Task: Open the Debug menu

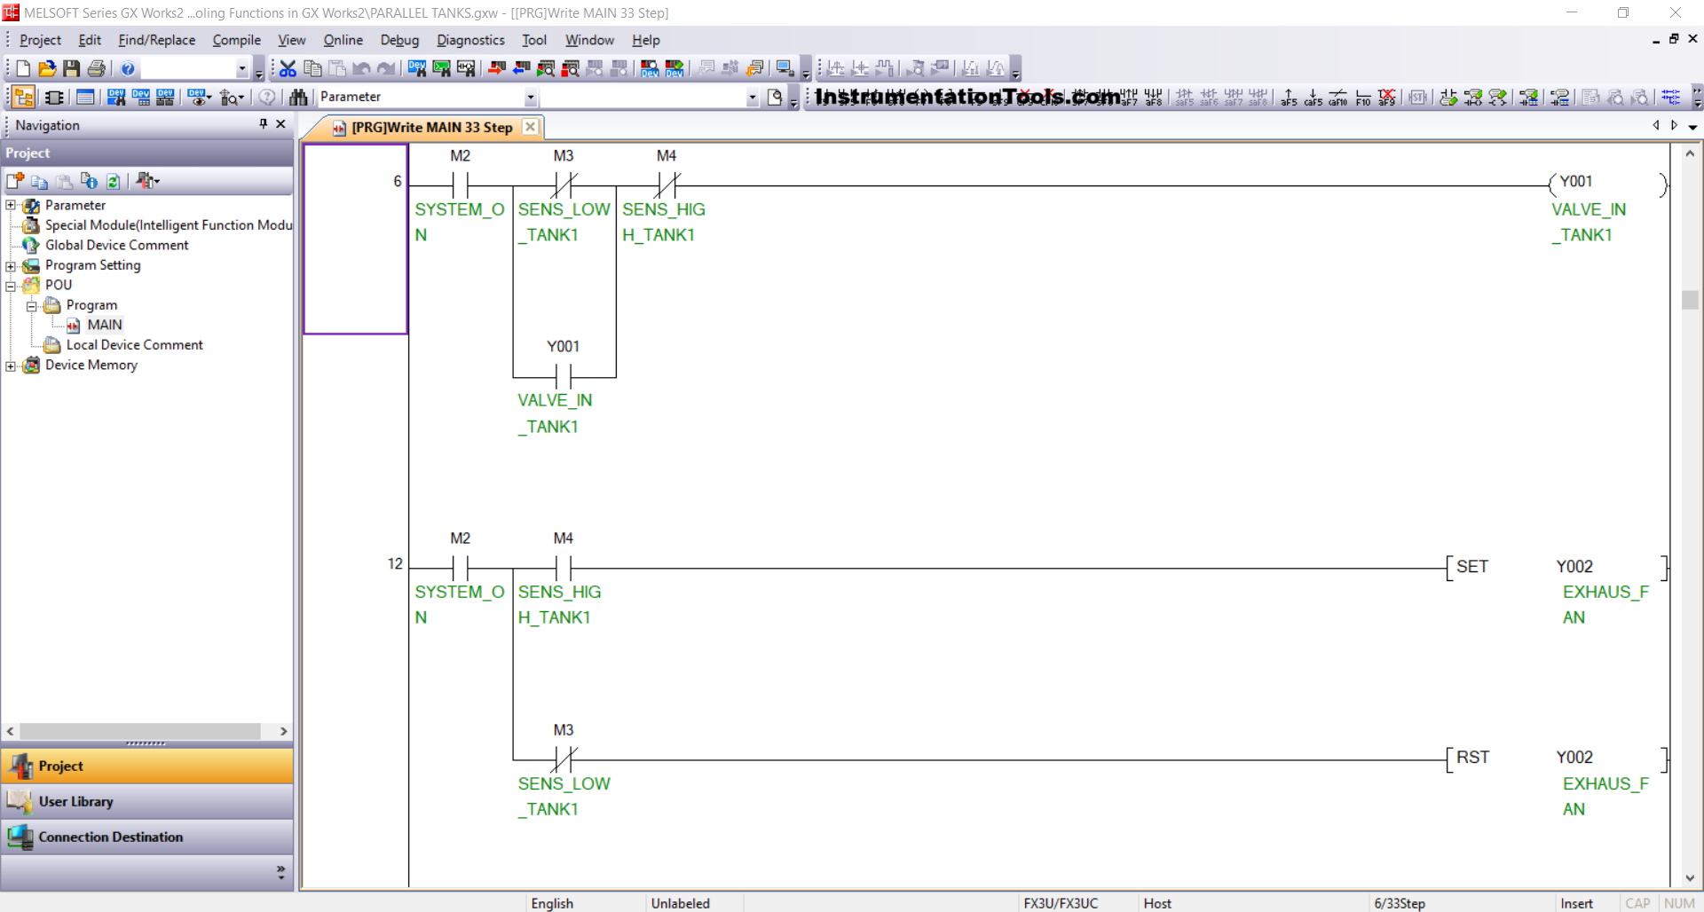Action: [399, 40]
